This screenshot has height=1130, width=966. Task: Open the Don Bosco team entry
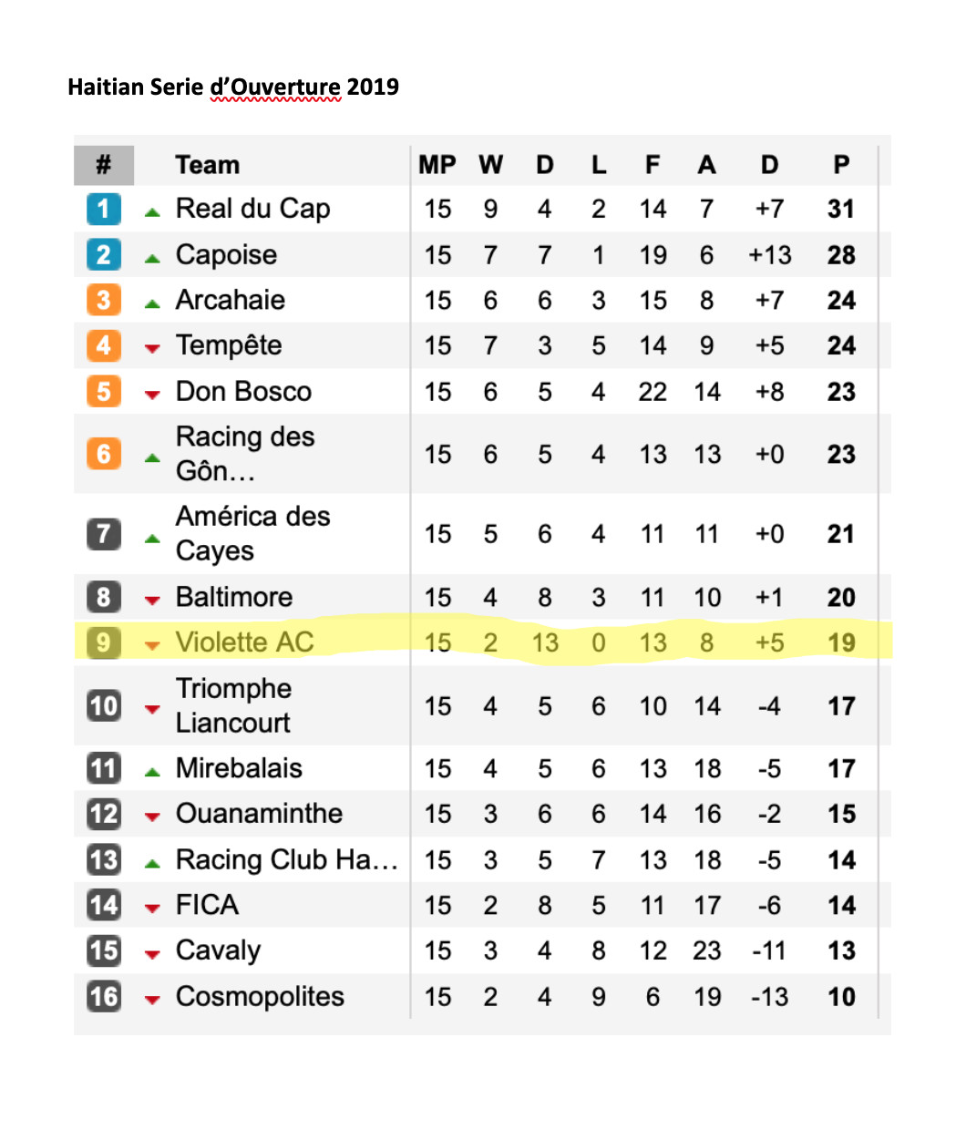click(243, 391)
